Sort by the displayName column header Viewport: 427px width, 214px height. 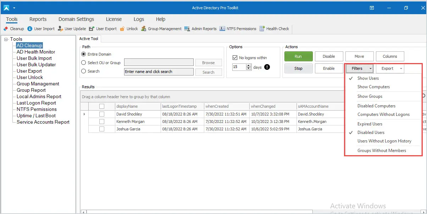138,106
